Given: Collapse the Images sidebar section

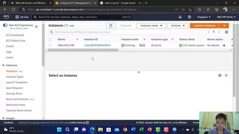Looking at the screenshot, I should tap(3, 118).
